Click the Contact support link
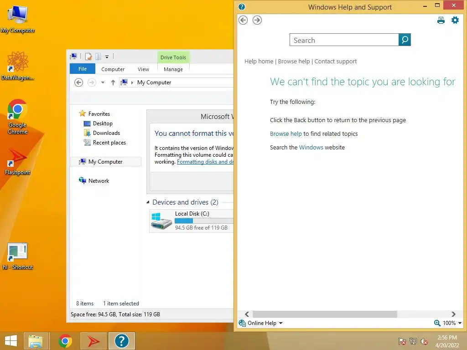 (335, 62)
